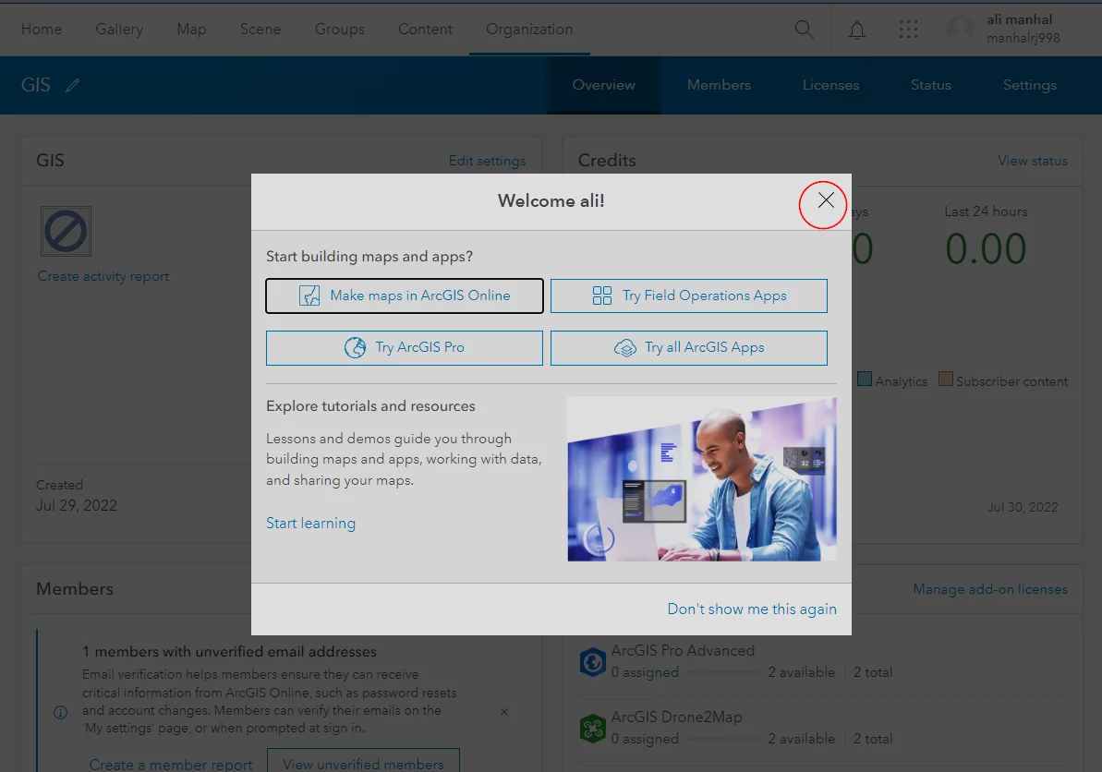
Task: Open the Gallery page
Action: (119, 30)
